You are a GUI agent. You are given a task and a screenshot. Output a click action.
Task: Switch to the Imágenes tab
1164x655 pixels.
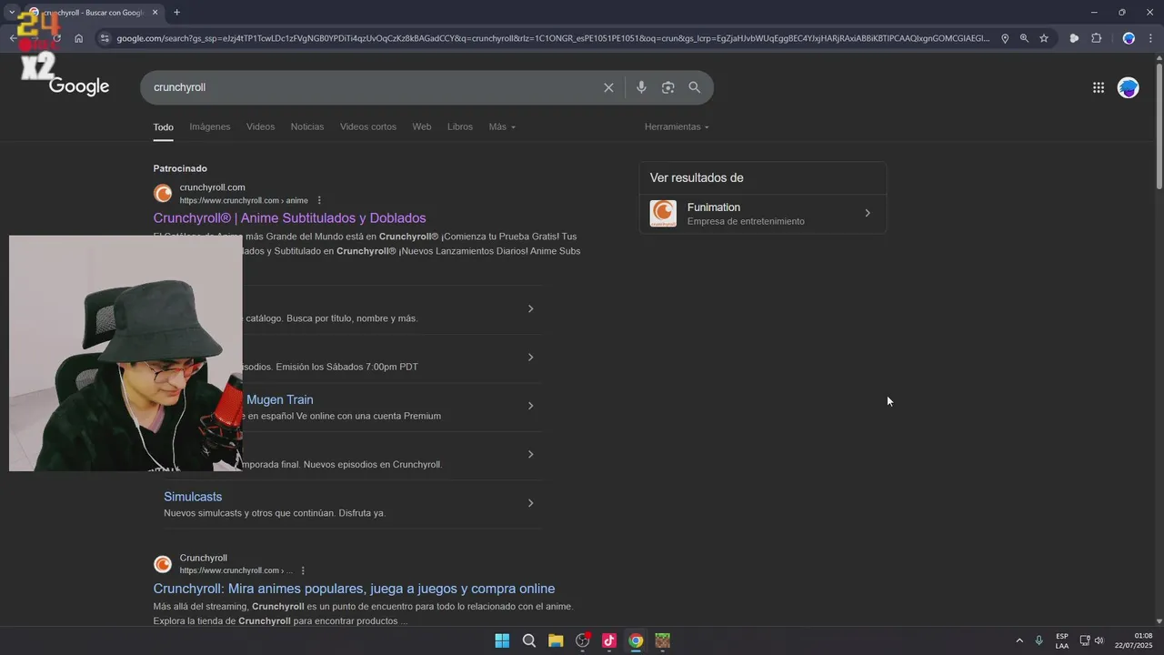pos(210,126)
